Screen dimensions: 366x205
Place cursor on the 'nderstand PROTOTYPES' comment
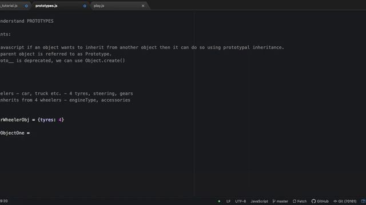(x=27, y=21)
